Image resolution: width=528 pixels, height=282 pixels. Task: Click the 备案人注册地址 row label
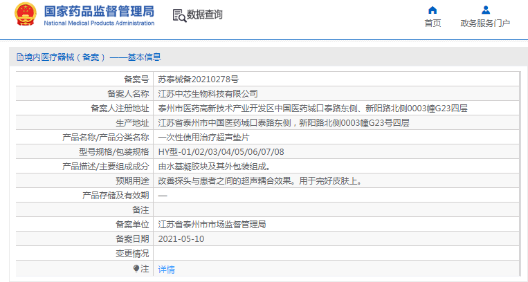[x=120, y=109]
